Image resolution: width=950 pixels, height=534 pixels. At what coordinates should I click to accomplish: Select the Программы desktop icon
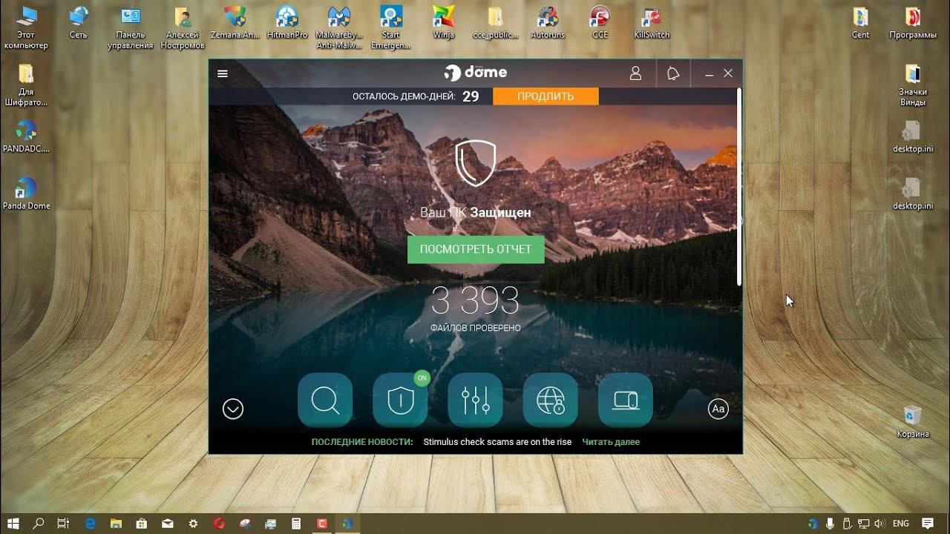click(x=913, y=23)
